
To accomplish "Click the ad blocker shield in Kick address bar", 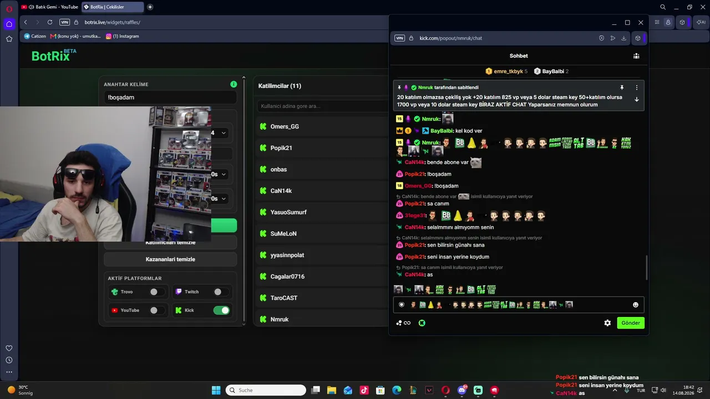I will click(601, 38).
